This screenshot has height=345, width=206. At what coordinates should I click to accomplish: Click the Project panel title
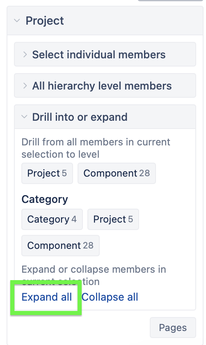(x=45, y=21)
